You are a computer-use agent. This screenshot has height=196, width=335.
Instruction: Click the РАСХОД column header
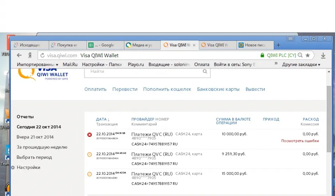click(x=311, y=119)
